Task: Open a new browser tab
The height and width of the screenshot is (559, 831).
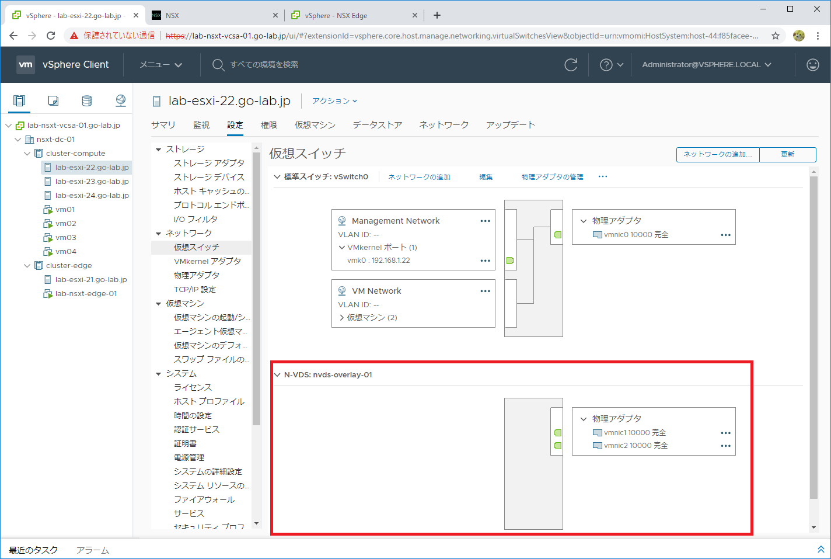Action: point(437,15)
